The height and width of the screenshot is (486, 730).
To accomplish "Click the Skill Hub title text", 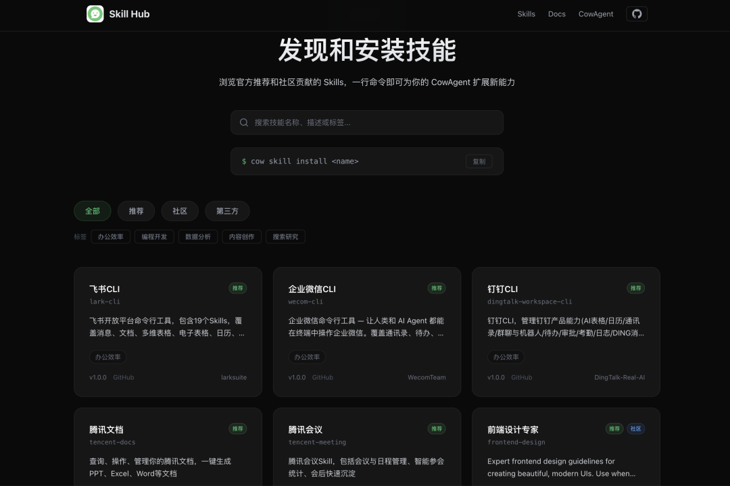I will point(129,14).
